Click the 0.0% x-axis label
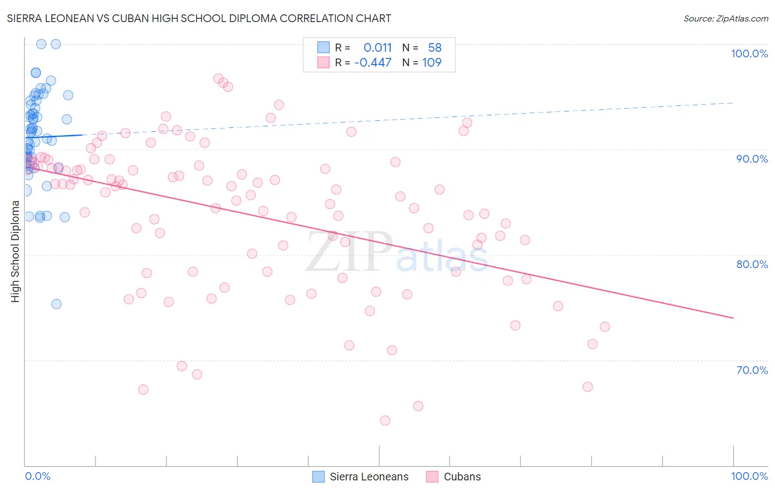Image resolution: width=775 pixels, height=492 pixels. 38,476
